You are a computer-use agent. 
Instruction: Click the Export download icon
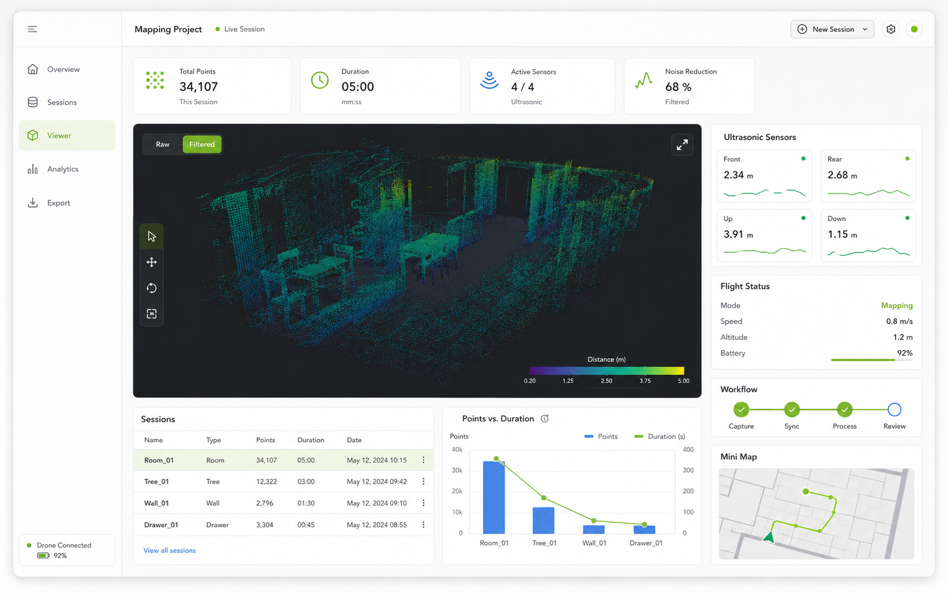tap(33, 203)
